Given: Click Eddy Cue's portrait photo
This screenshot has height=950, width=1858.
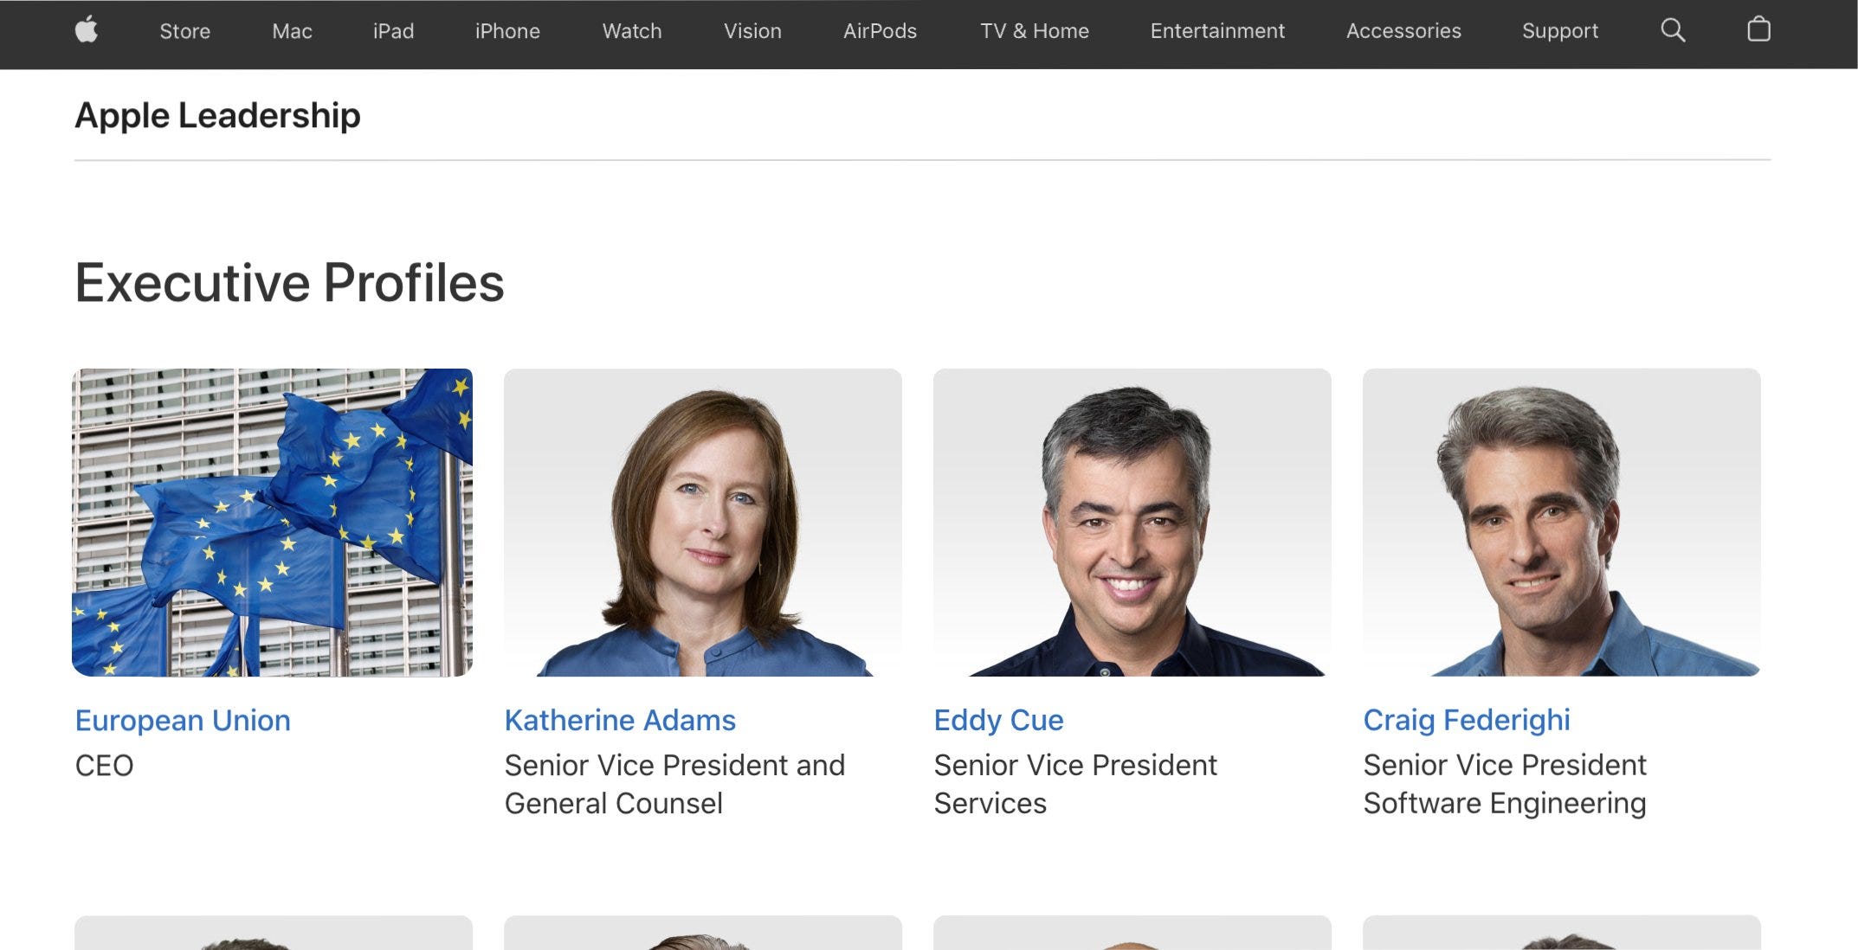Looking at the screenshot, I should coord(1132,523).
